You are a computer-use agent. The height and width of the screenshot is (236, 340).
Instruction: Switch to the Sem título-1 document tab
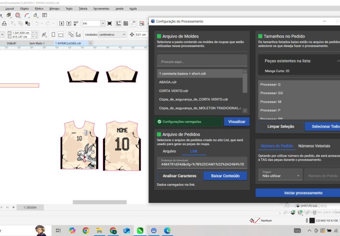[x=37, y=43]
